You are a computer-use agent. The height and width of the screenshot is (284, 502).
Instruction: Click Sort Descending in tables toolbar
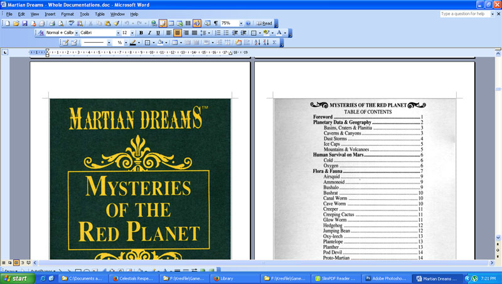pyautogui.click(x=265, y=42)
